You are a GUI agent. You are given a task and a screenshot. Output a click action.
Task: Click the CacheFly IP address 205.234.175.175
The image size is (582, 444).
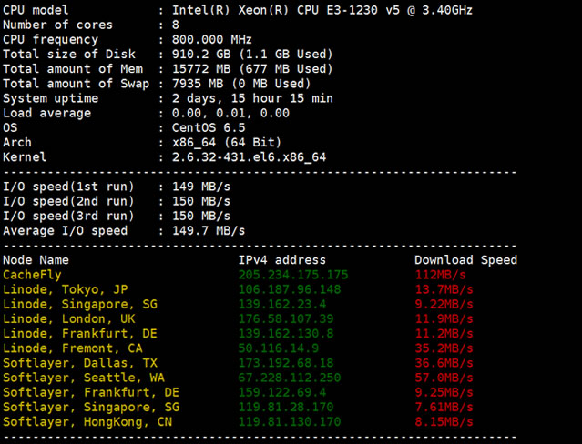point(293,275)
